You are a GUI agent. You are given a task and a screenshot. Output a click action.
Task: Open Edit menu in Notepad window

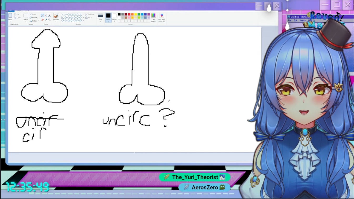pos(295,21)
